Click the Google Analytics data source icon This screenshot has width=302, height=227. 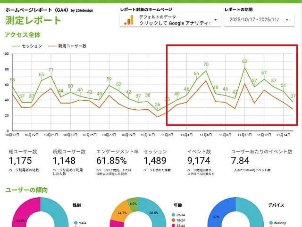click(x=127, y=20)
